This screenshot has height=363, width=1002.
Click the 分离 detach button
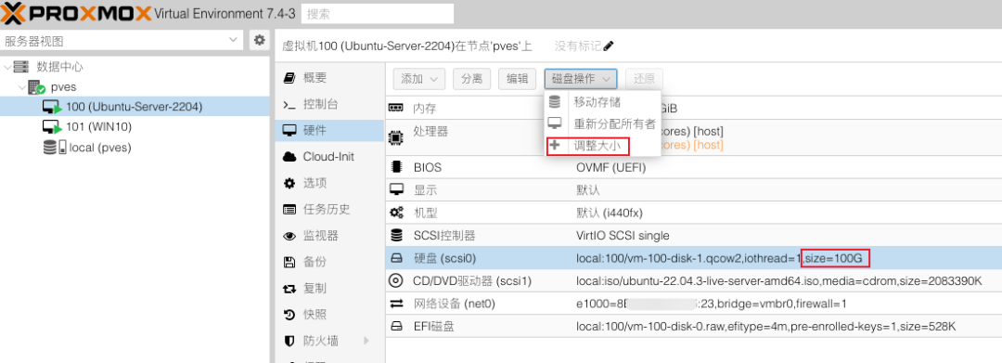pyautogui.click(x=471, y=79)
